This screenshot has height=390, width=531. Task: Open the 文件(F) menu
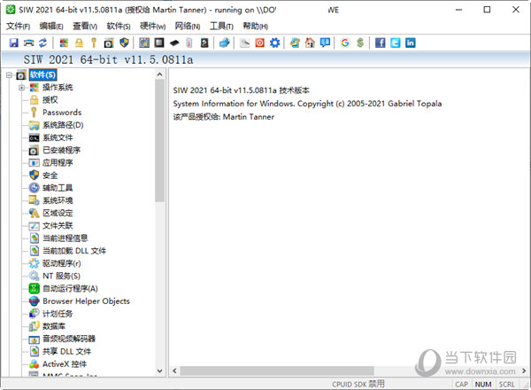[x=18, y=26]
